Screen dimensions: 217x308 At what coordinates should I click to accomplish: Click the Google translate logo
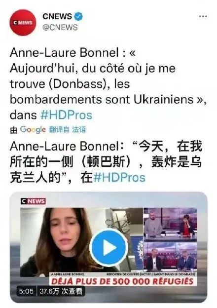33,130
